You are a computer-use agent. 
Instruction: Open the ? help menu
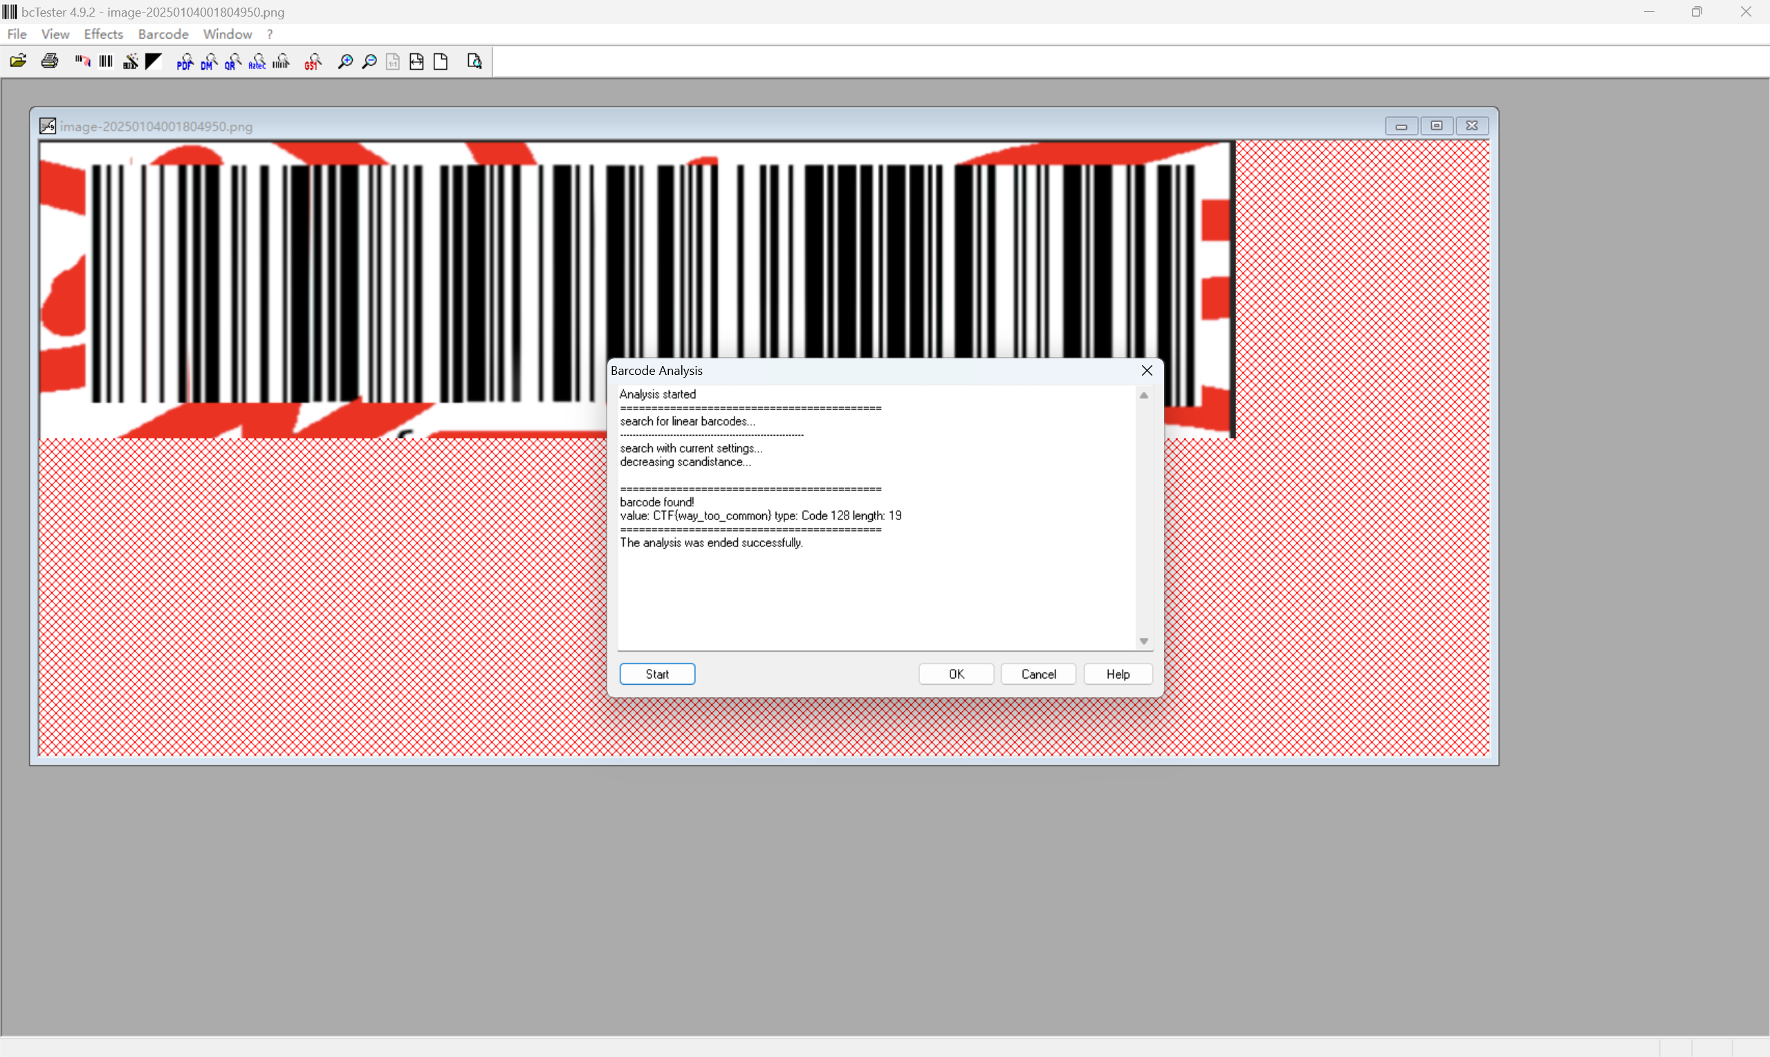[x=270, y=34]
